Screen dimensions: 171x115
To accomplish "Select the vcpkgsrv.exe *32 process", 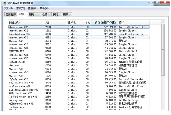I will click(x=79, y=86).
